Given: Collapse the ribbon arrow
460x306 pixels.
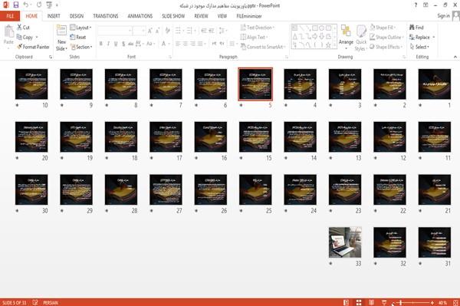Looking at the screenshot, I should tap(455, 57).
